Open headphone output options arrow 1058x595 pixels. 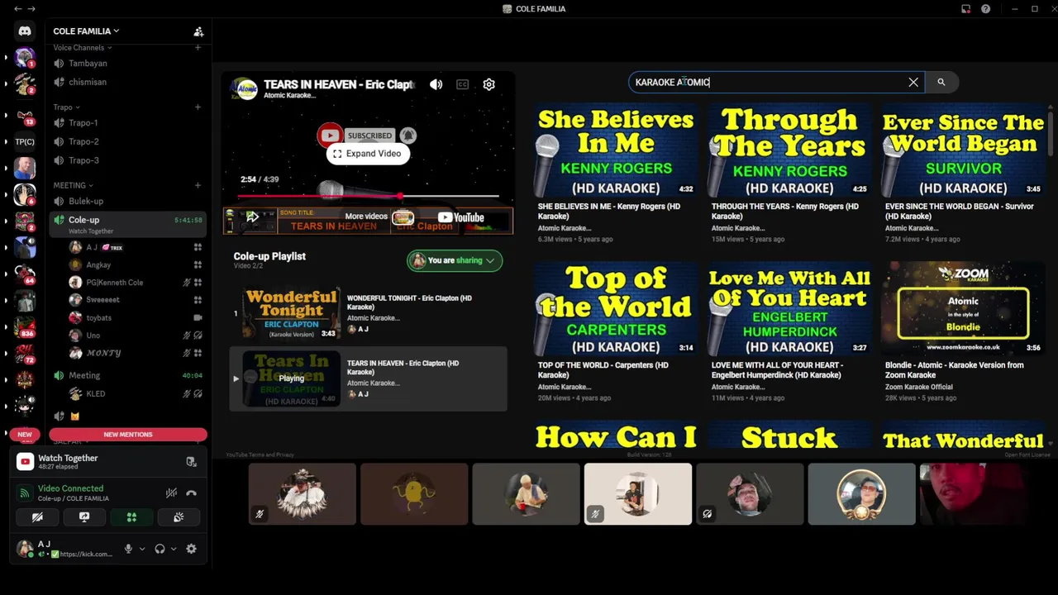click(x=174, y=549)
